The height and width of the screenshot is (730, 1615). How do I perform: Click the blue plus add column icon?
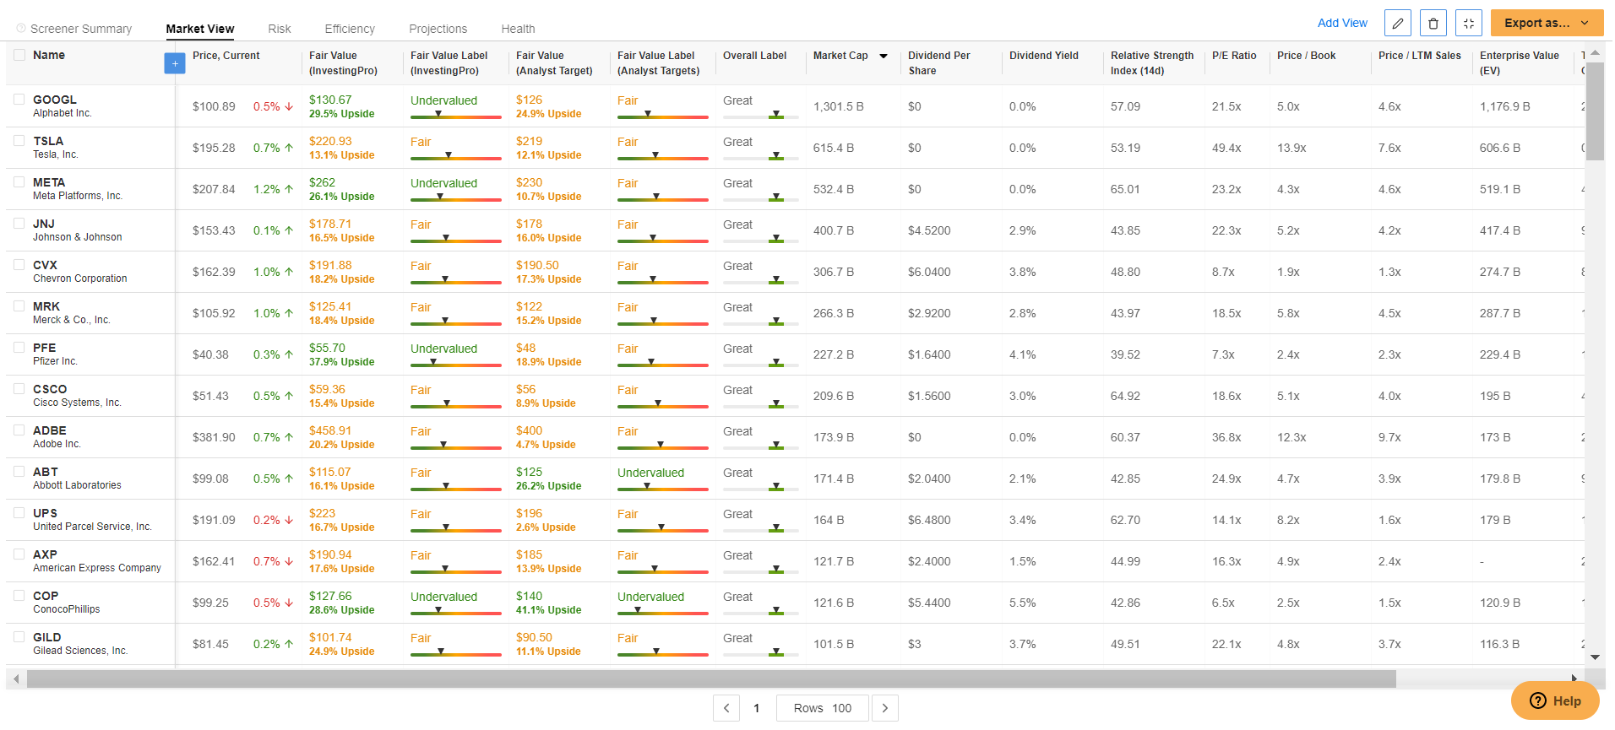pos(175,63)
